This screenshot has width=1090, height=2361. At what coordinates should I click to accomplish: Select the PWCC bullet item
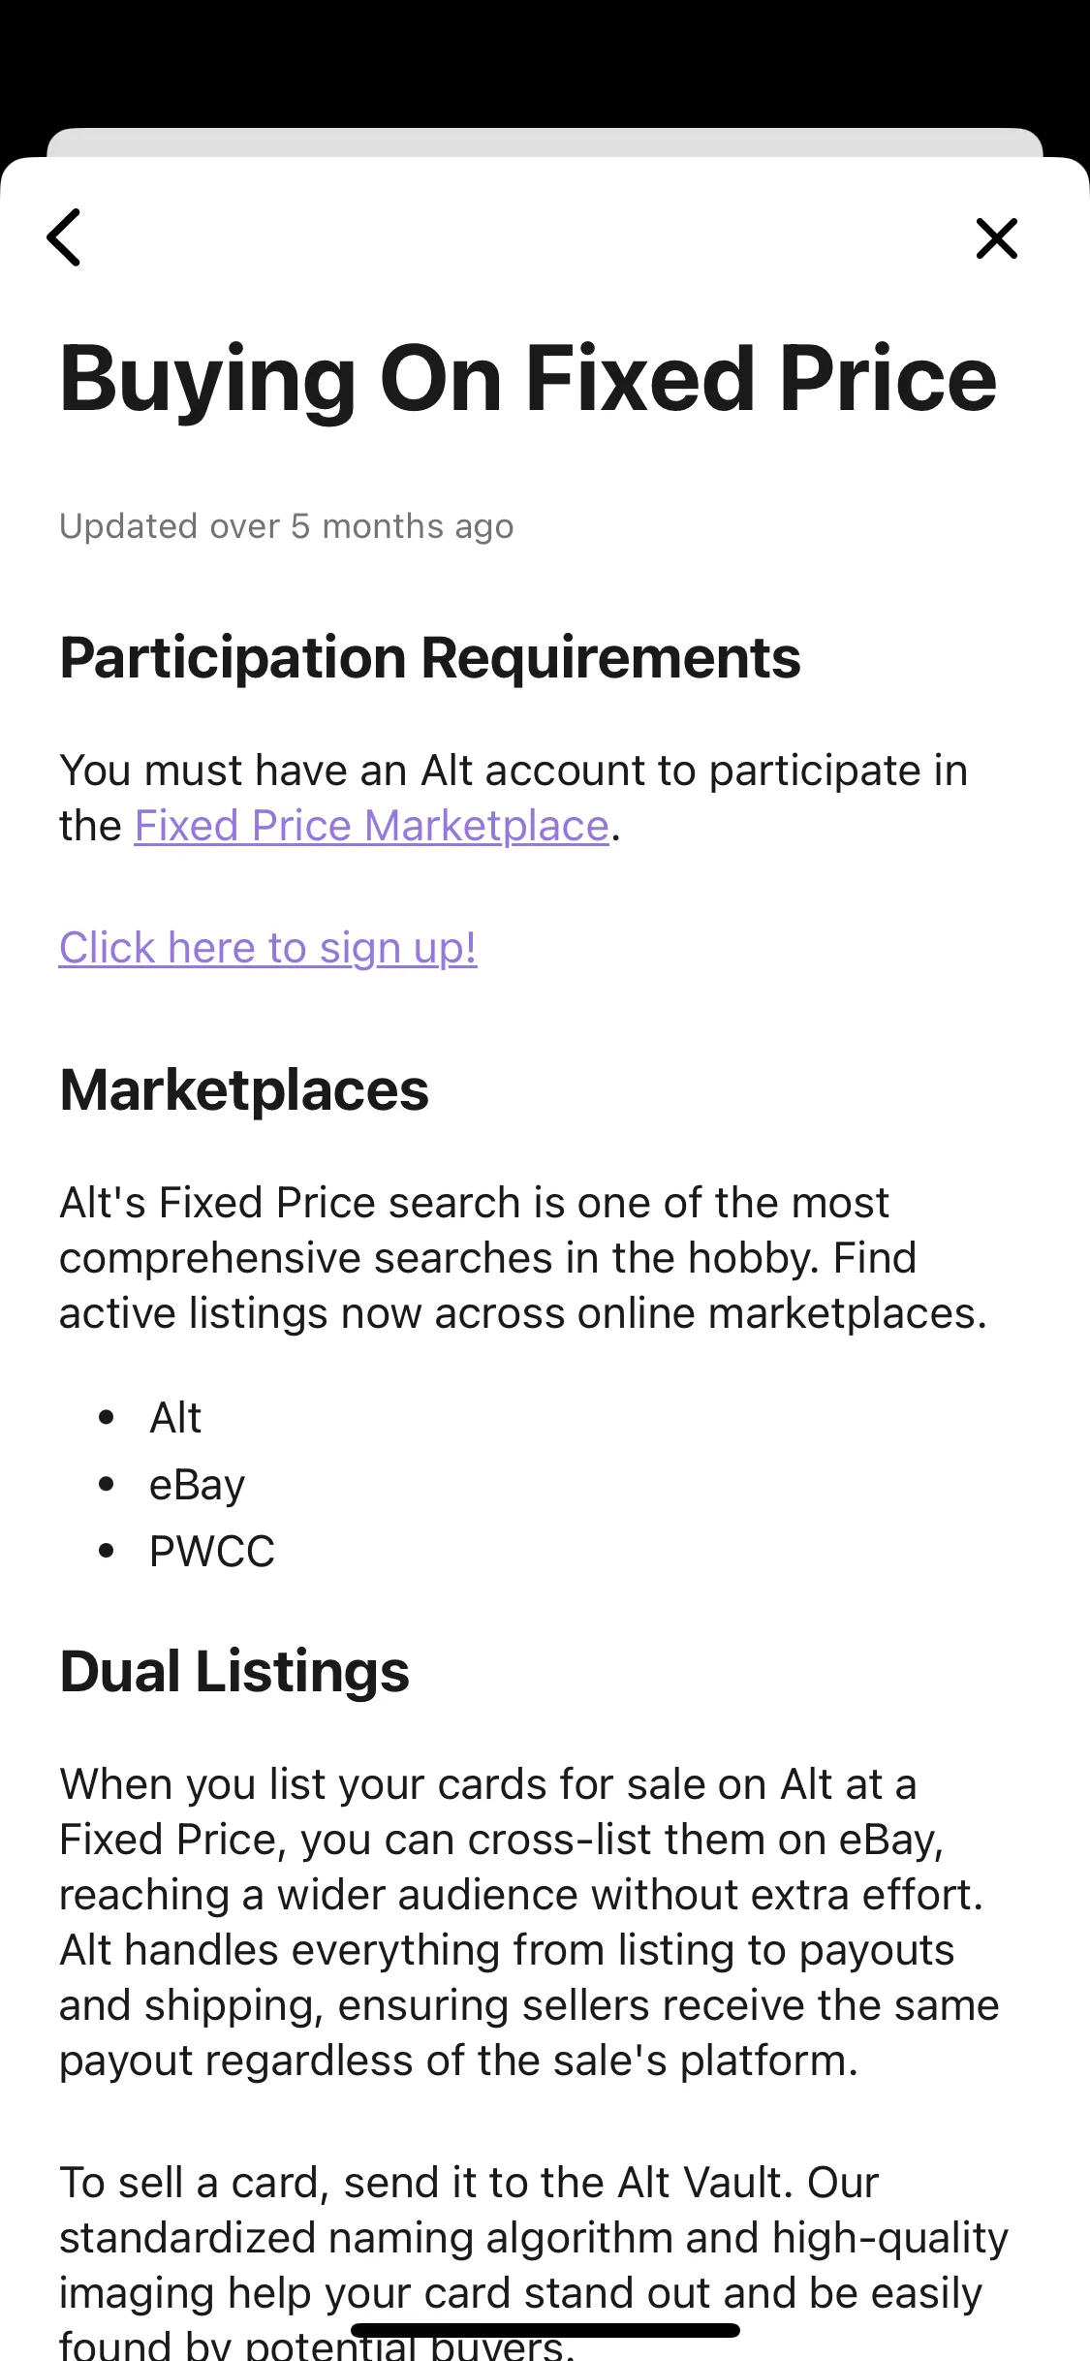(x=212, y=1552)
